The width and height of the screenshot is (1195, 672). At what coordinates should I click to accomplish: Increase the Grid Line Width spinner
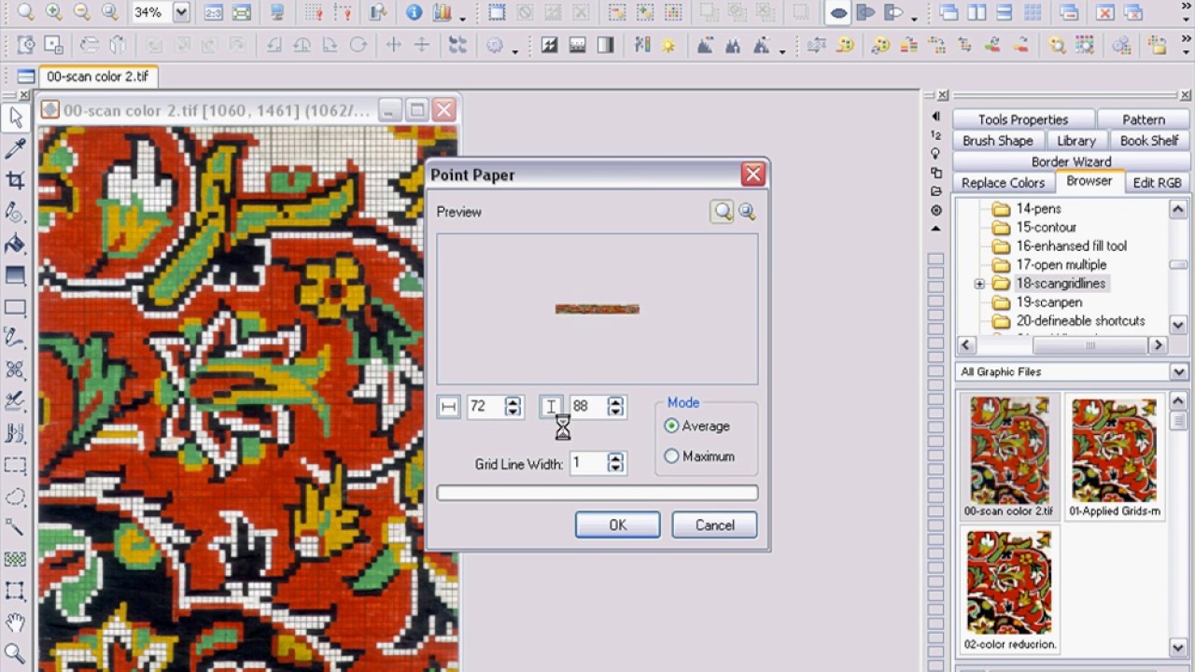point(615,457)
